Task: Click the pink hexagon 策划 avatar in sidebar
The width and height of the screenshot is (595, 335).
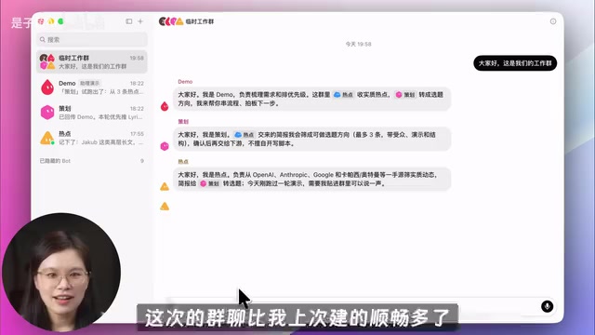Action: click(47, 113)
